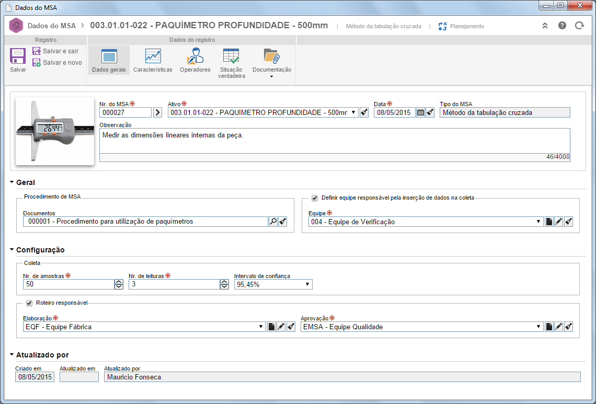Click the Planejamento status icon
The height and width of the screenshot is (404, 596).
tap(442, 26)
